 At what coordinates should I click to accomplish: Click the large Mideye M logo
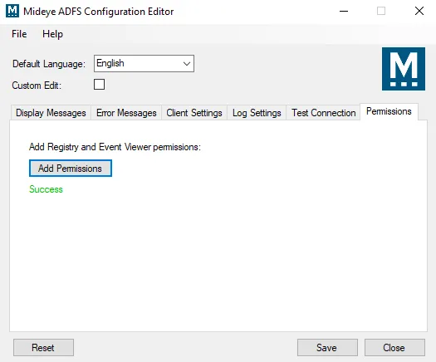coord(404,69)
